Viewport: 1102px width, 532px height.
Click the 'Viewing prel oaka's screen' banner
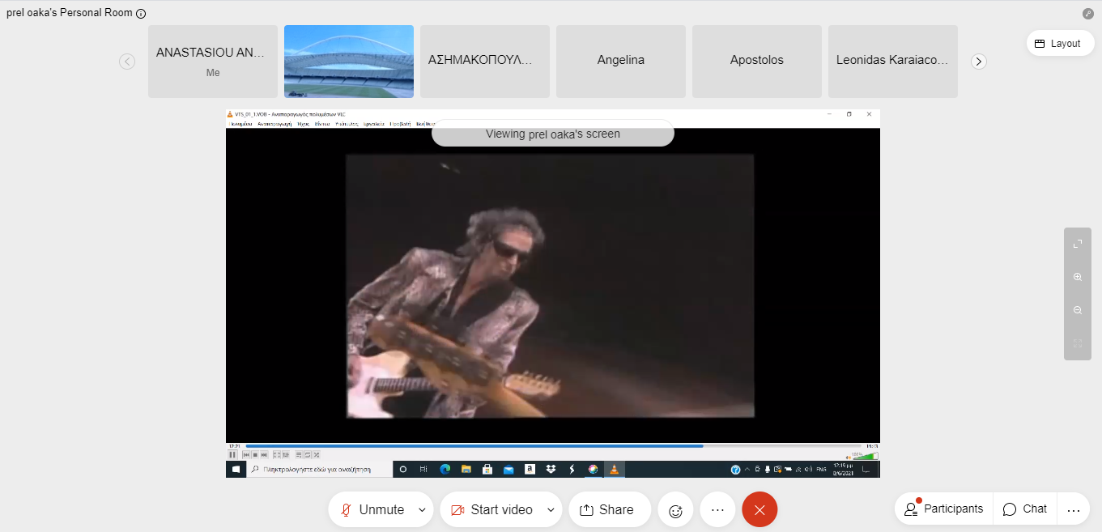553,134
